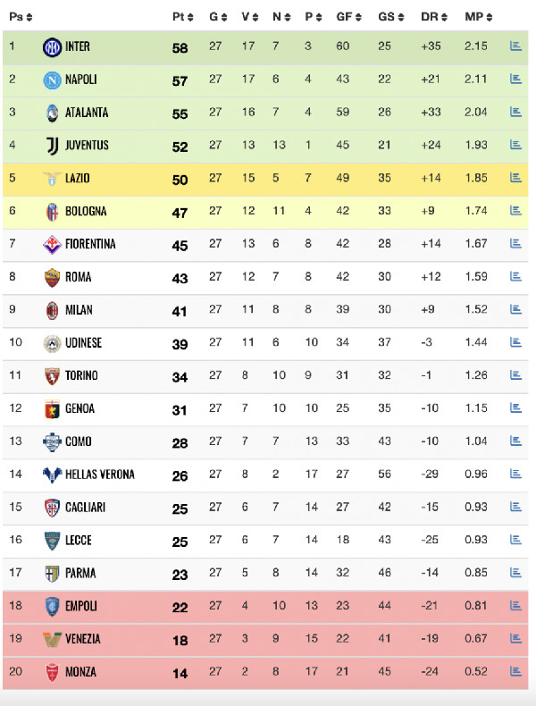The width and height of the screenshot is (536, 706).
Task: Sort table by Pt column
Action: click(181, 17)
